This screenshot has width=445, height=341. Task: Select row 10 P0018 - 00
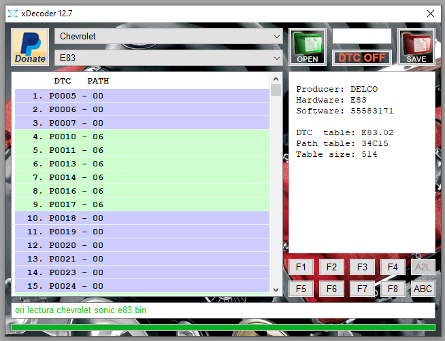coord(142,218)
